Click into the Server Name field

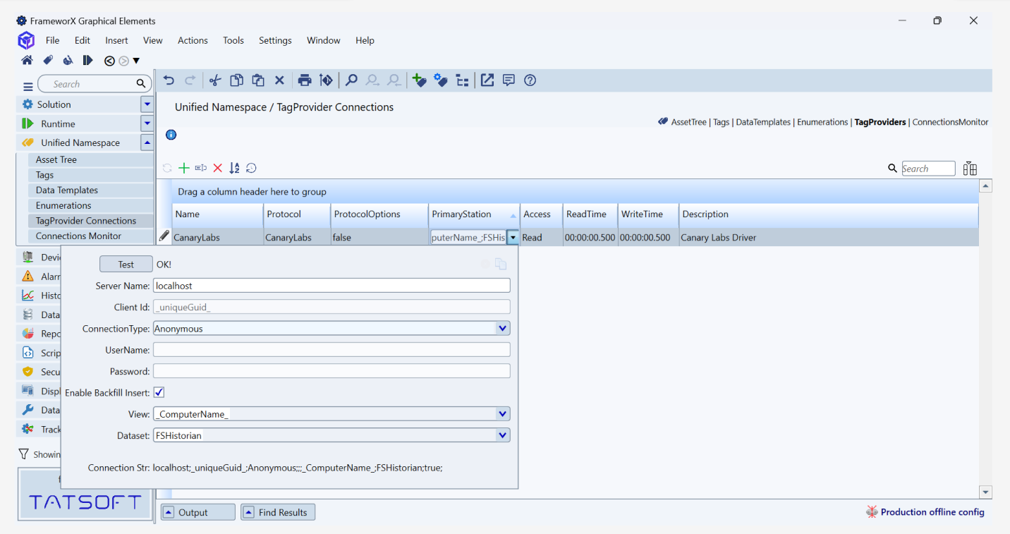tap(331, 286)
